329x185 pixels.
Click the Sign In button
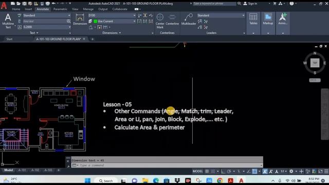tap(250, 4)
